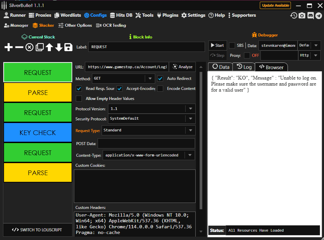
Task: Click the minus icon to remove selected block
Action: tap(19, 47)
